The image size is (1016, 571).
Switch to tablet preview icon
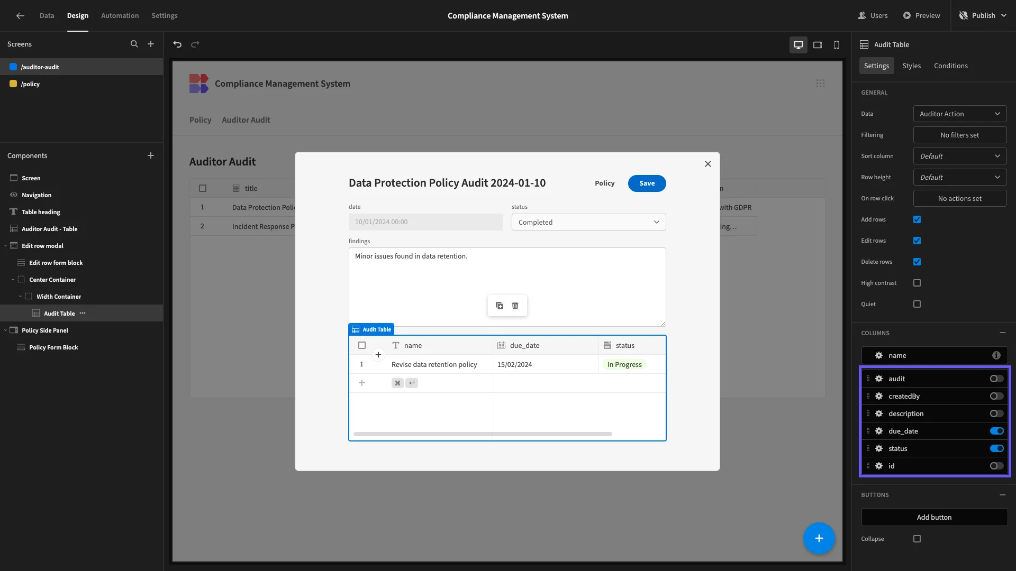(818, 45)
